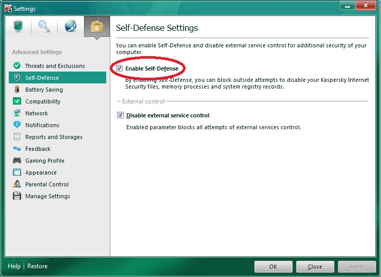Toggle the Enable Self-Defense checkbox

[x=119, y=68]
